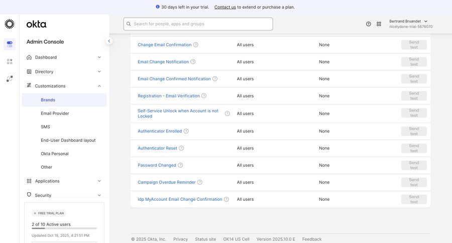The width and height of the screenshot is (452, 243).
Task: Expand the Security menu chevron
Action: click(99, 195)
